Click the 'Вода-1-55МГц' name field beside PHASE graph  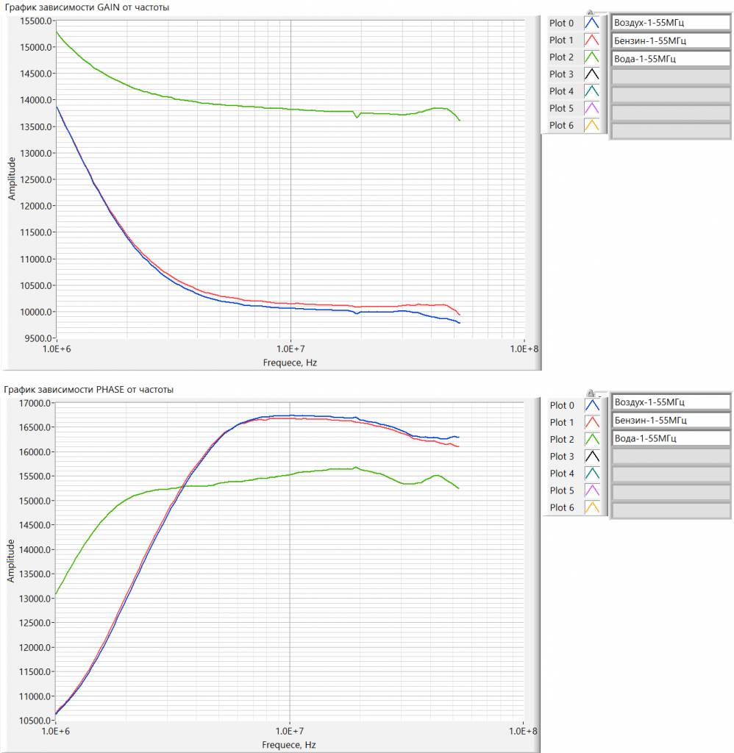(x=671, y=438)
